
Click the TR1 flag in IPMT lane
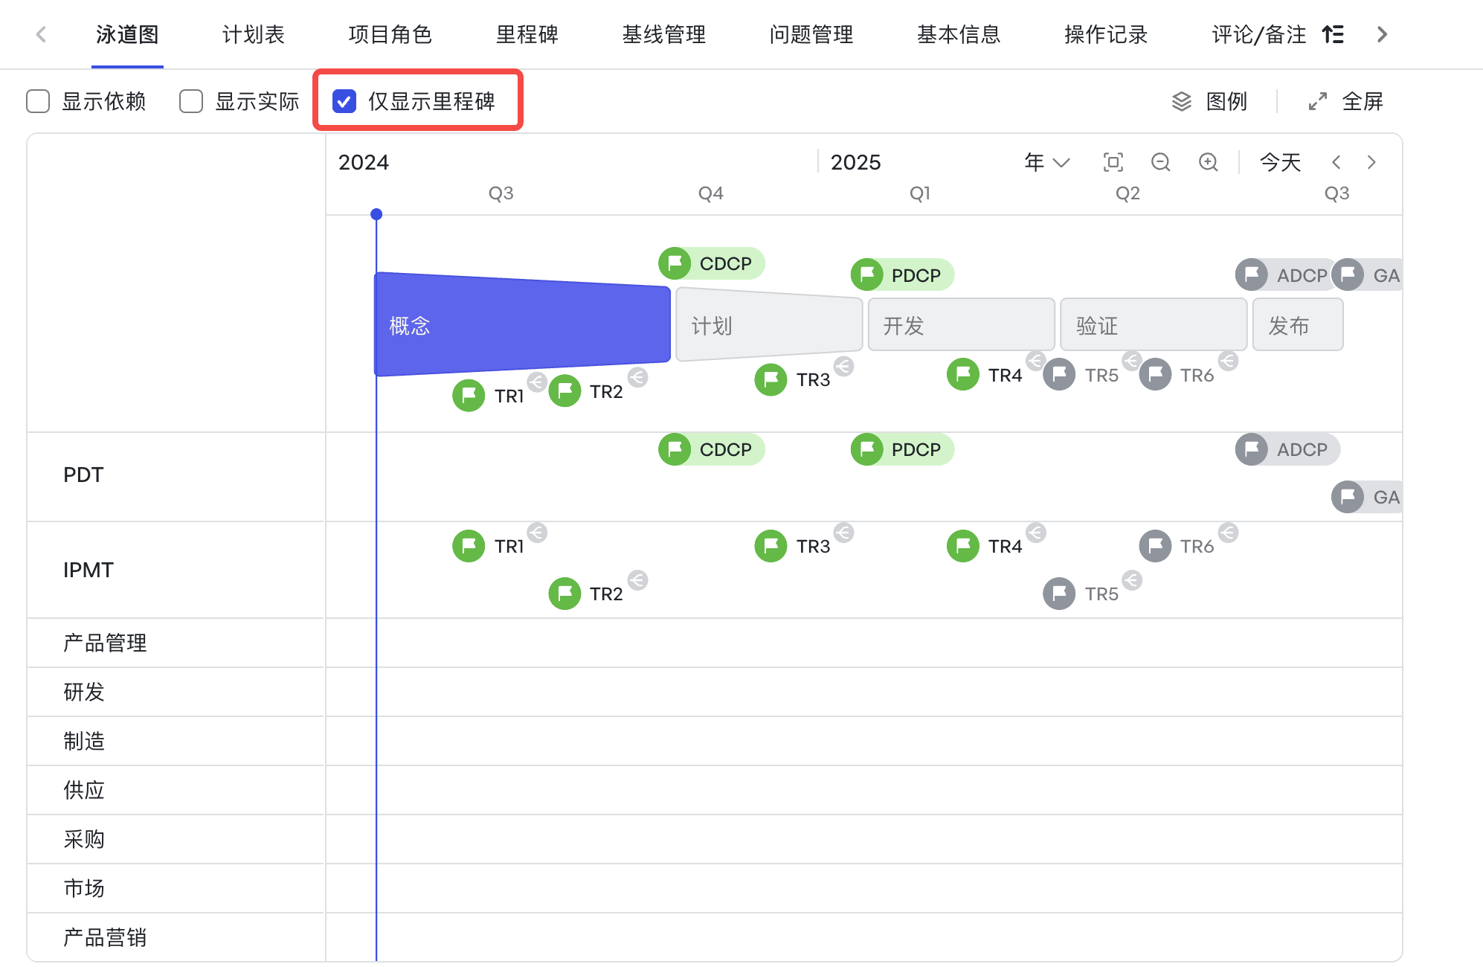click(x=469, y=546)
